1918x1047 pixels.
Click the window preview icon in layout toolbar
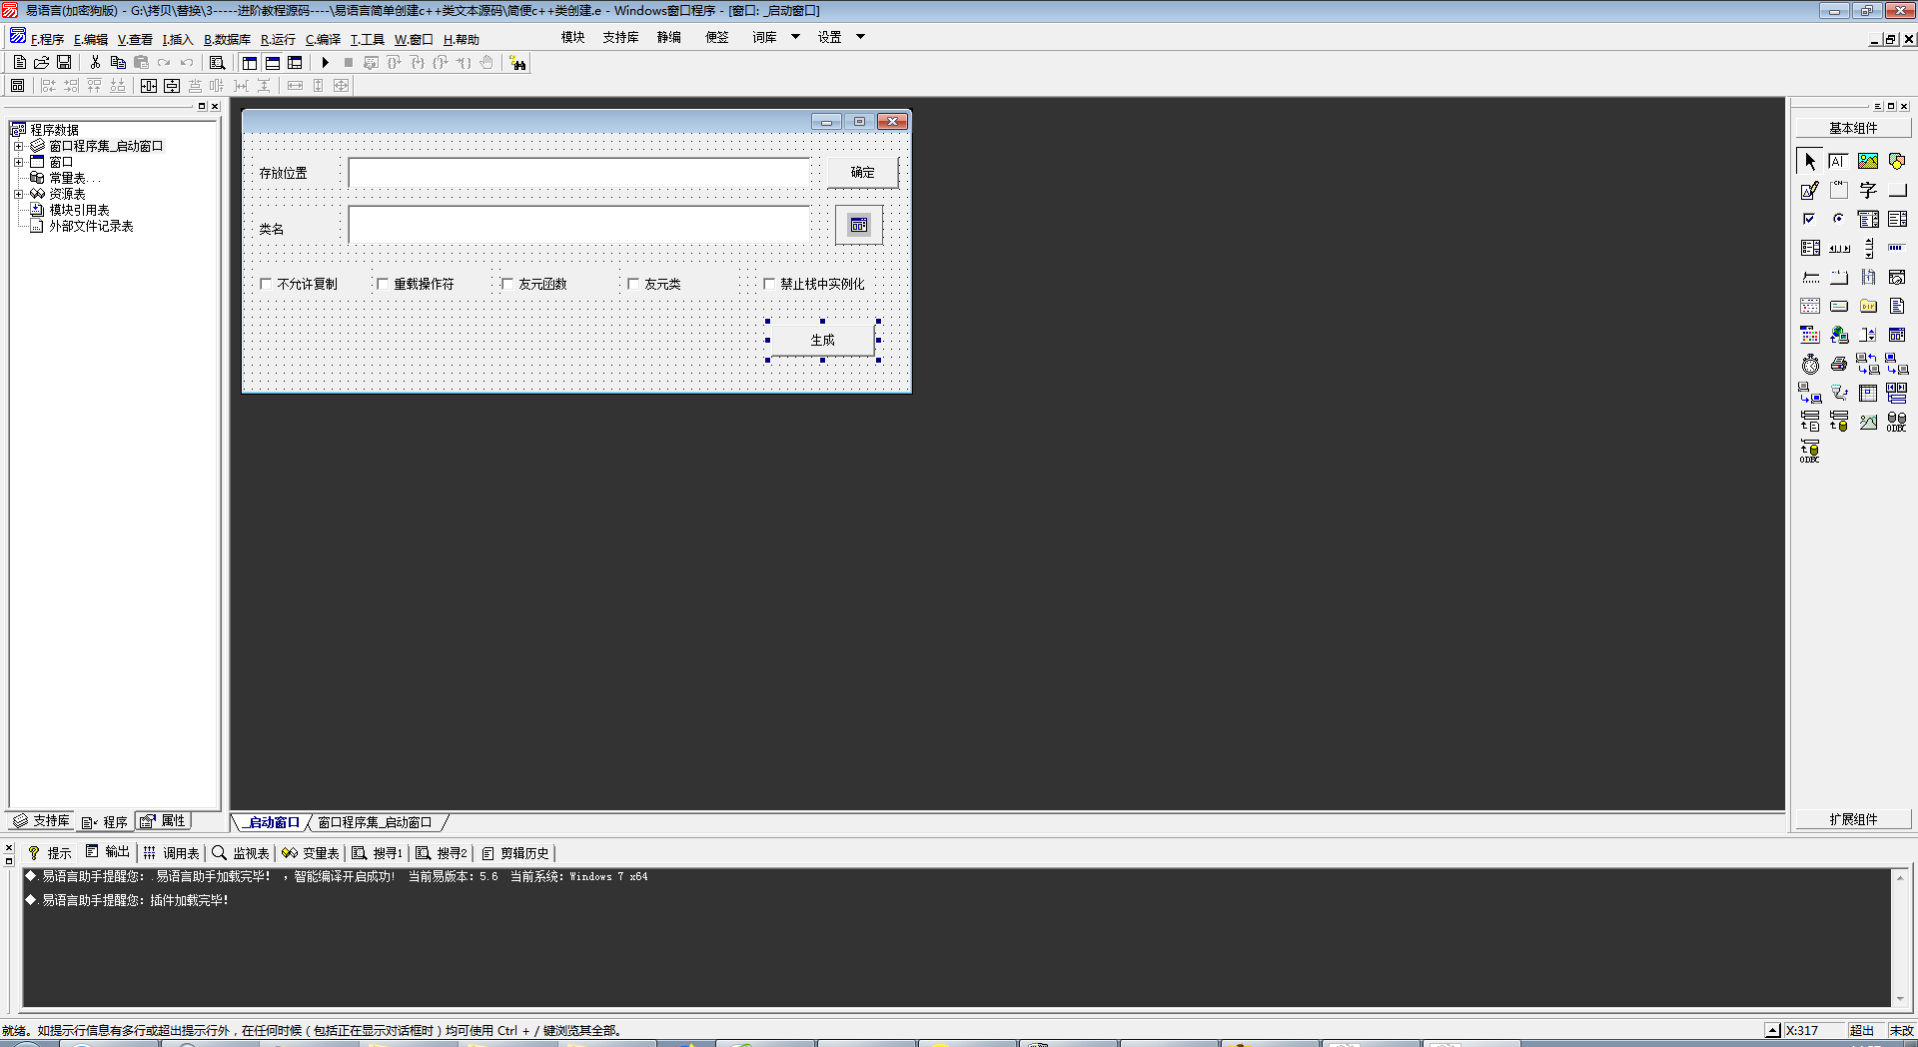[17, 86]
